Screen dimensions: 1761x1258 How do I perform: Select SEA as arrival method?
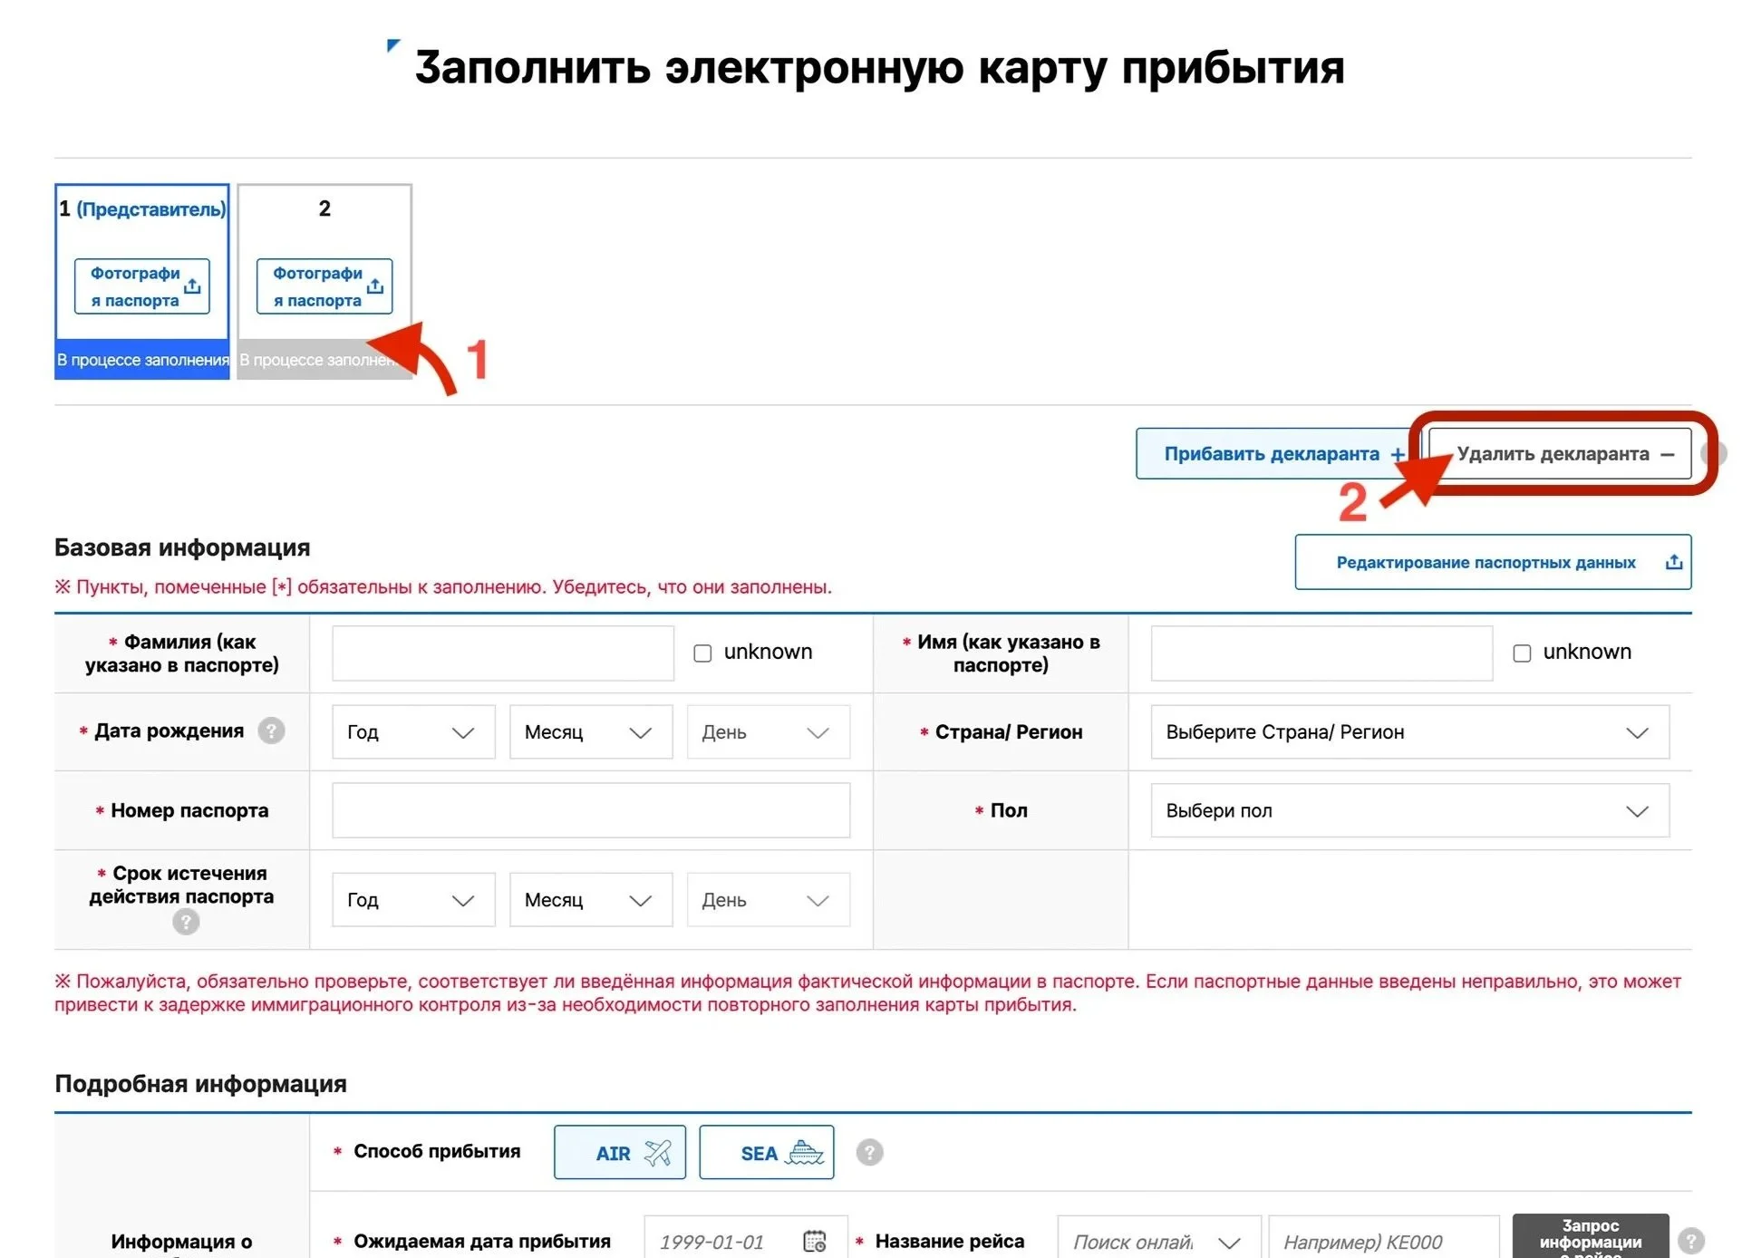pos(767,1152)
